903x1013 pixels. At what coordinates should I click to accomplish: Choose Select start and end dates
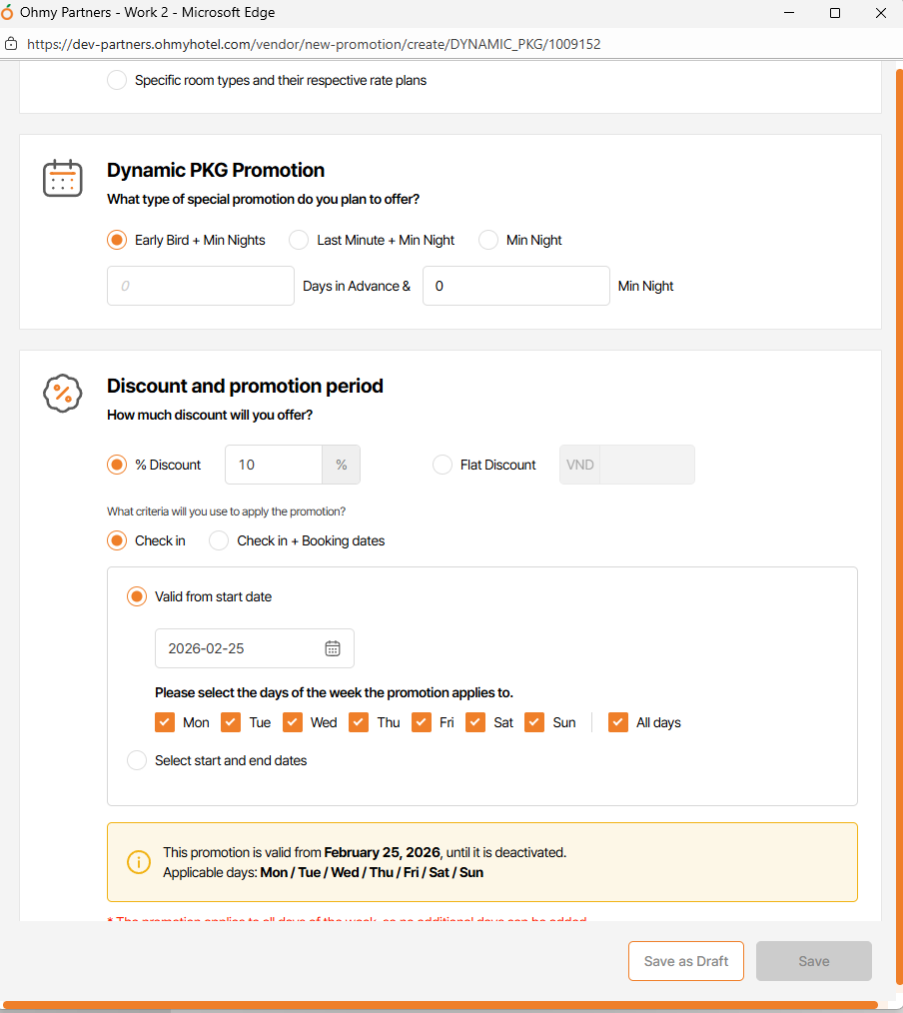pos(137,760)
